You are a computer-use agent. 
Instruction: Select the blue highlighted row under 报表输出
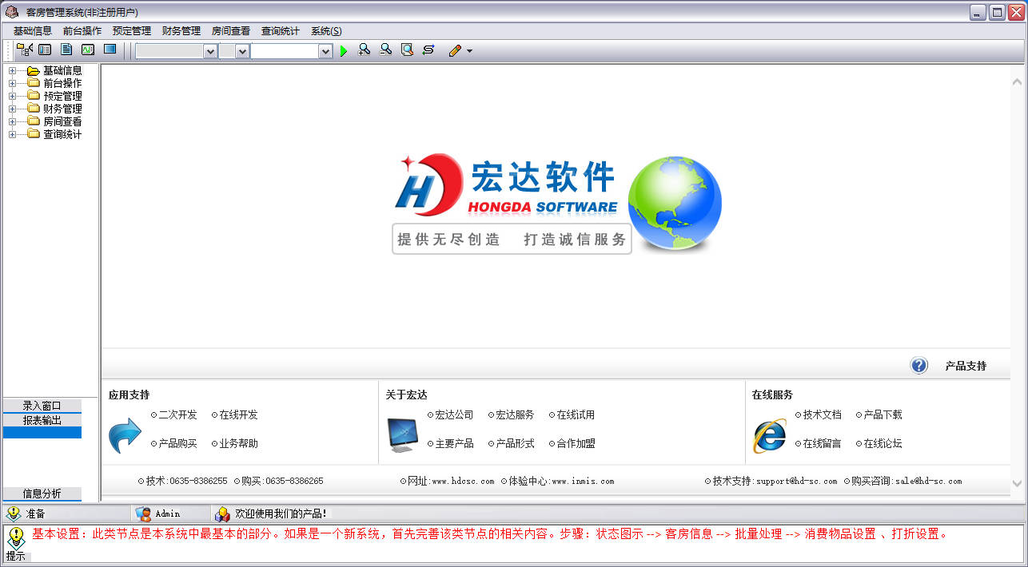(42, 433)
